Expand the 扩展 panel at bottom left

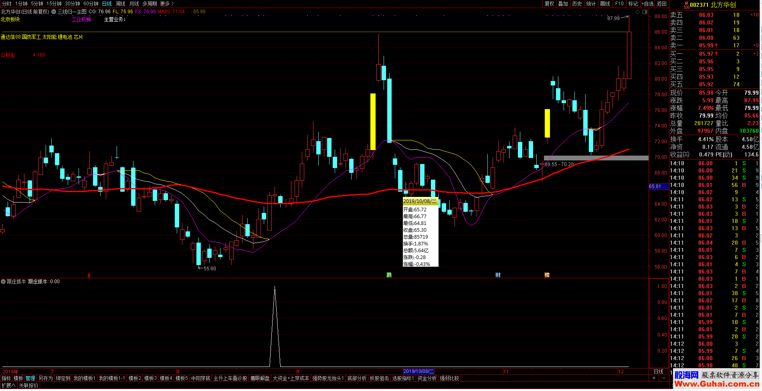pyautogui.click(x=8, y=385)
